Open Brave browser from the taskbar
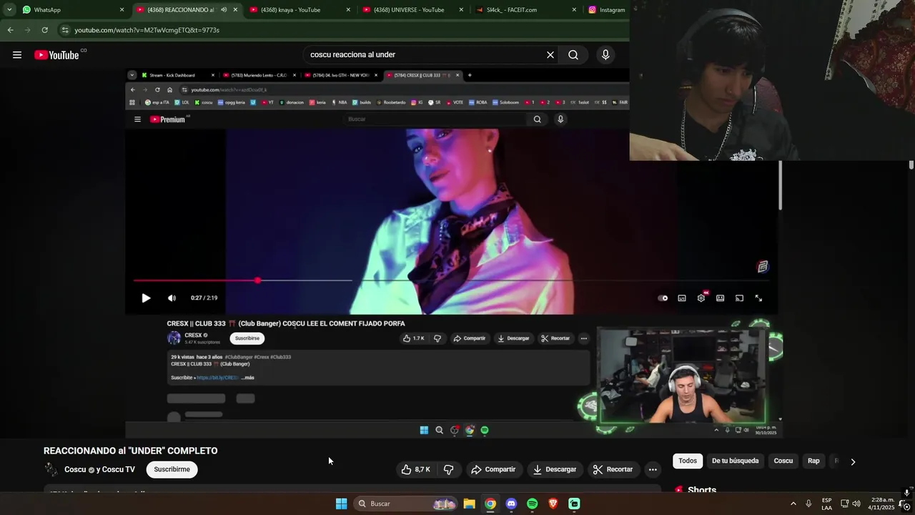Viewport: 915px width, 515px height. click(553, 504)
